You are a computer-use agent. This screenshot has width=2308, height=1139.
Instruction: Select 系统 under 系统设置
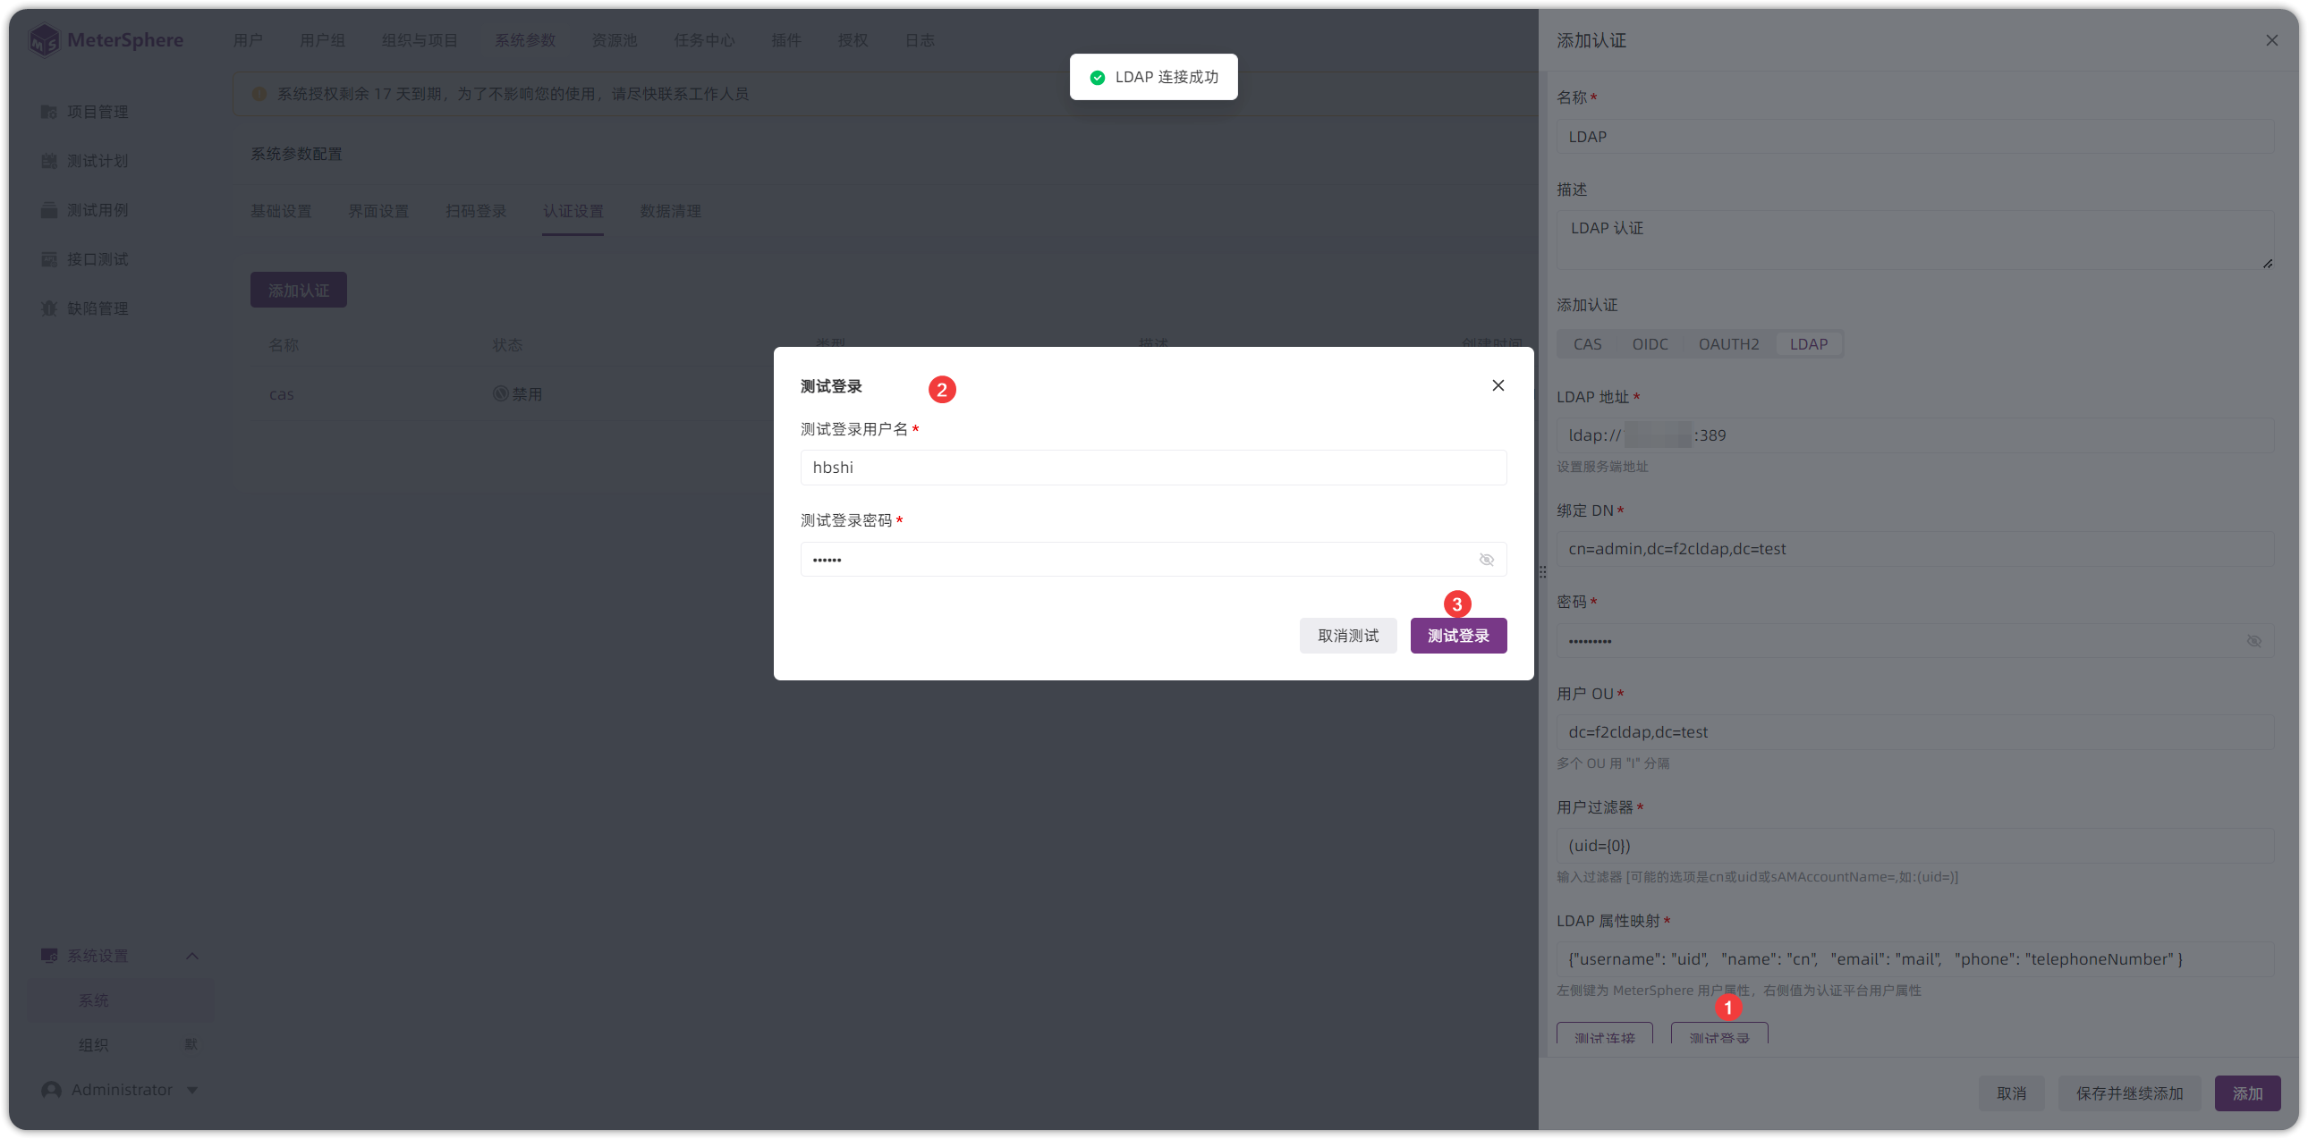click(94, 1000)
